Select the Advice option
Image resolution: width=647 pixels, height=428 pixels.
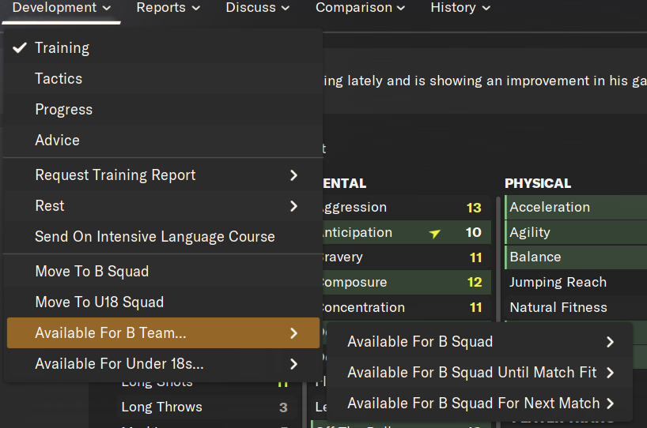coord(57,141)
